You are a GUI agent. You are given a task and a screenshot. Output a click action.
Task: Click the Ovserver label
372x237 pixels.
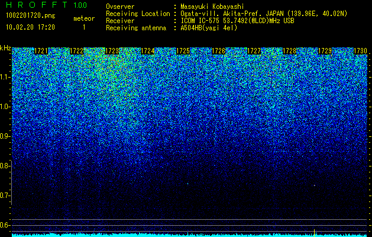[120, 7]
